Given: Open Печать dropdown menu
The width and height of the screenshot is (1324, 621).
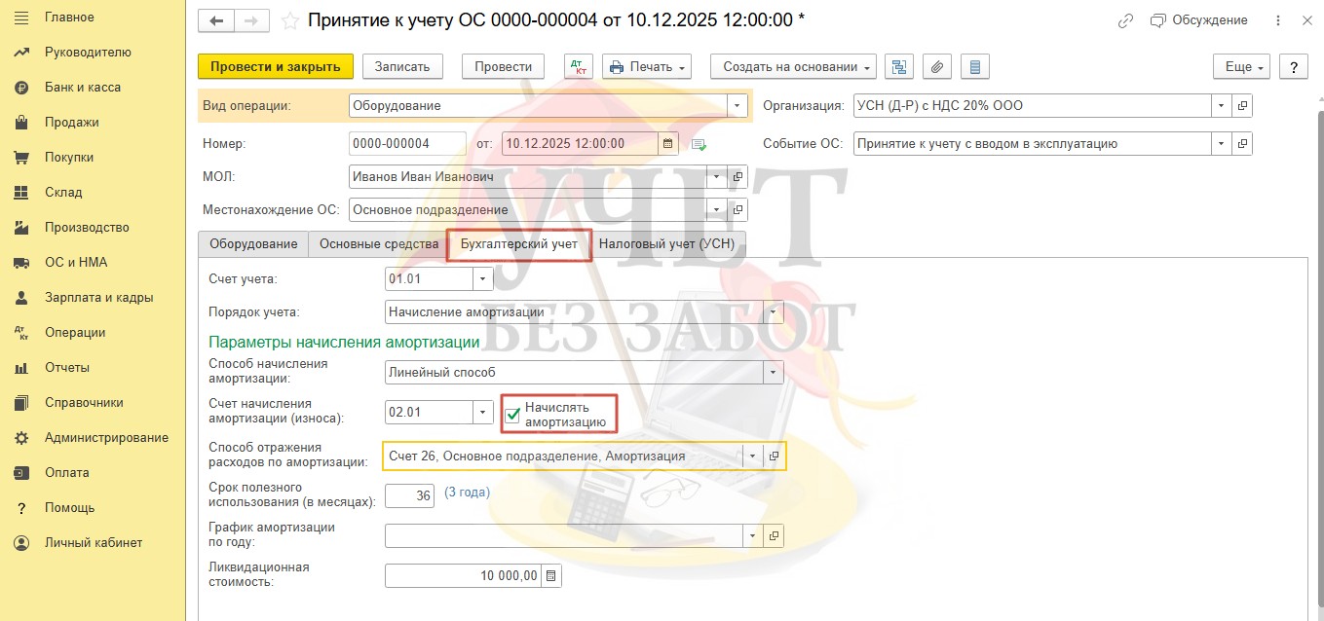Looking at the screenshot, I should click(647, 66).
